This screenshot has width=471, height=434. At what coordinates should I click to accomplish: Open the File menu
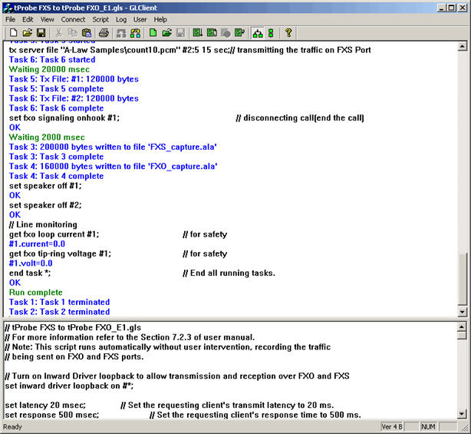click(11, 19)
